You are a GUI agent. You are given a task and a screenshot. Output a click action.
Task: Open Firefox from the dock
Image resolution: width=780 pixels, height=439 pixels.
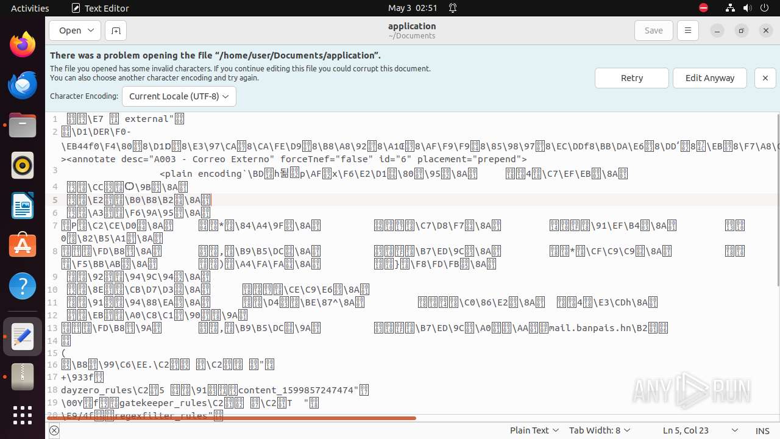point(23,45)
